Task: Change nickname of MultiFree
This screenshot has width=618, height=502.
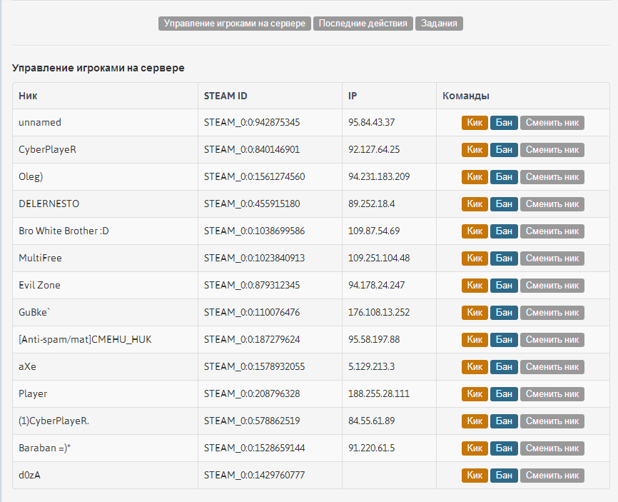Action: click(552, 258)
